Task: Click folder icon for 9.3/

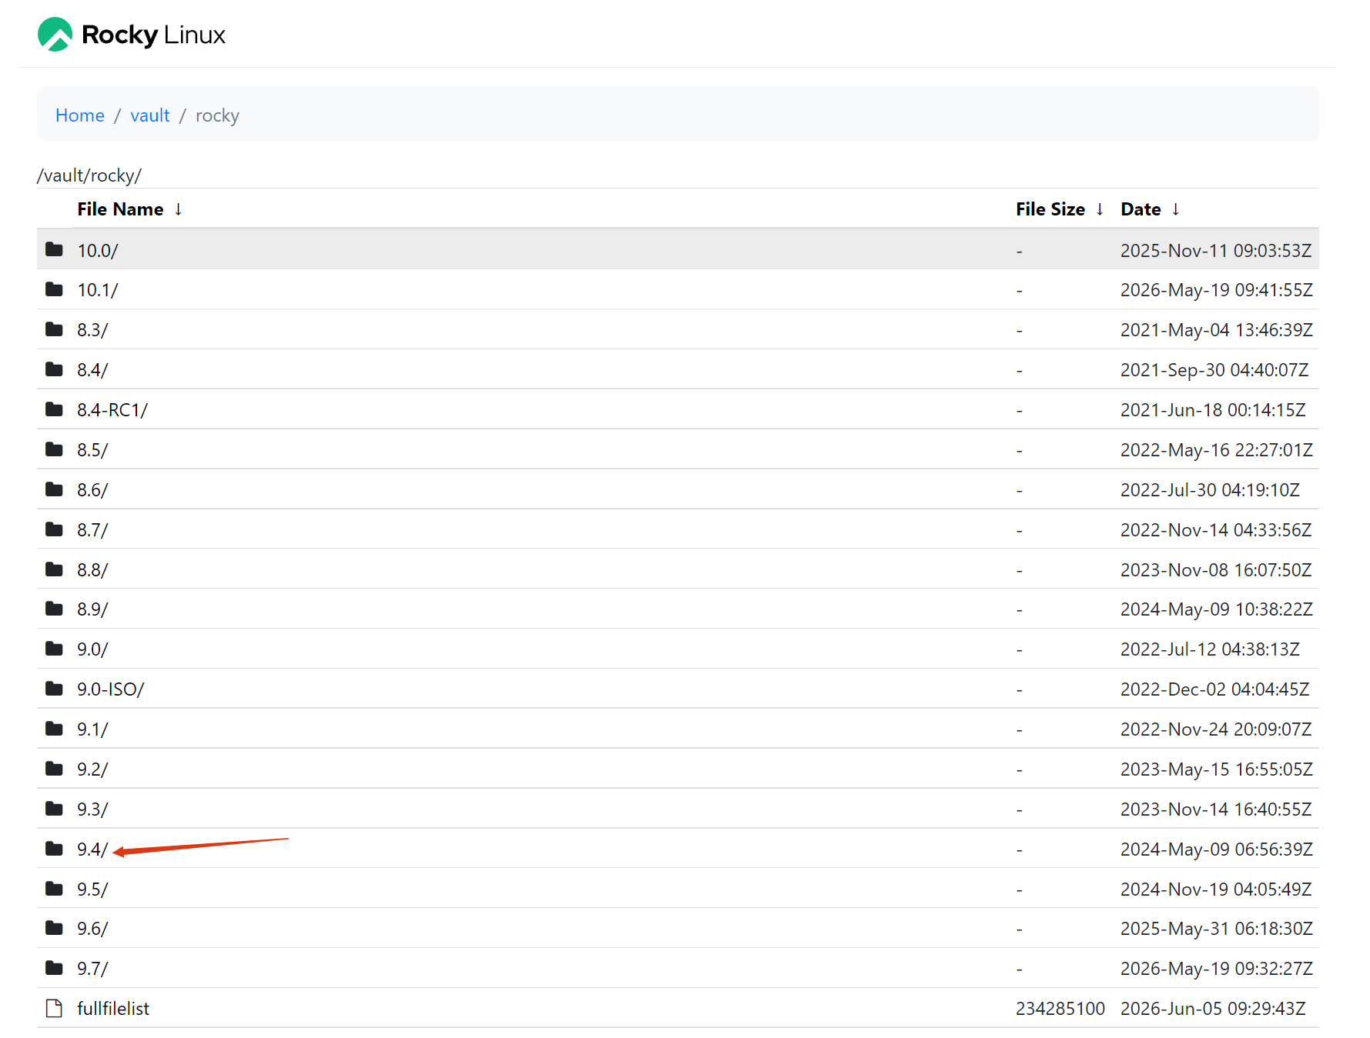Action: coord(54,809)
